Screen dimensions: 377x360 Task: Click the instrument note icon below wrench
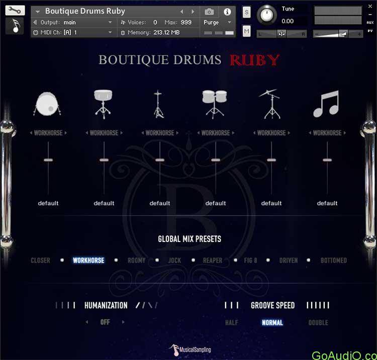click(x=15, y=26)
